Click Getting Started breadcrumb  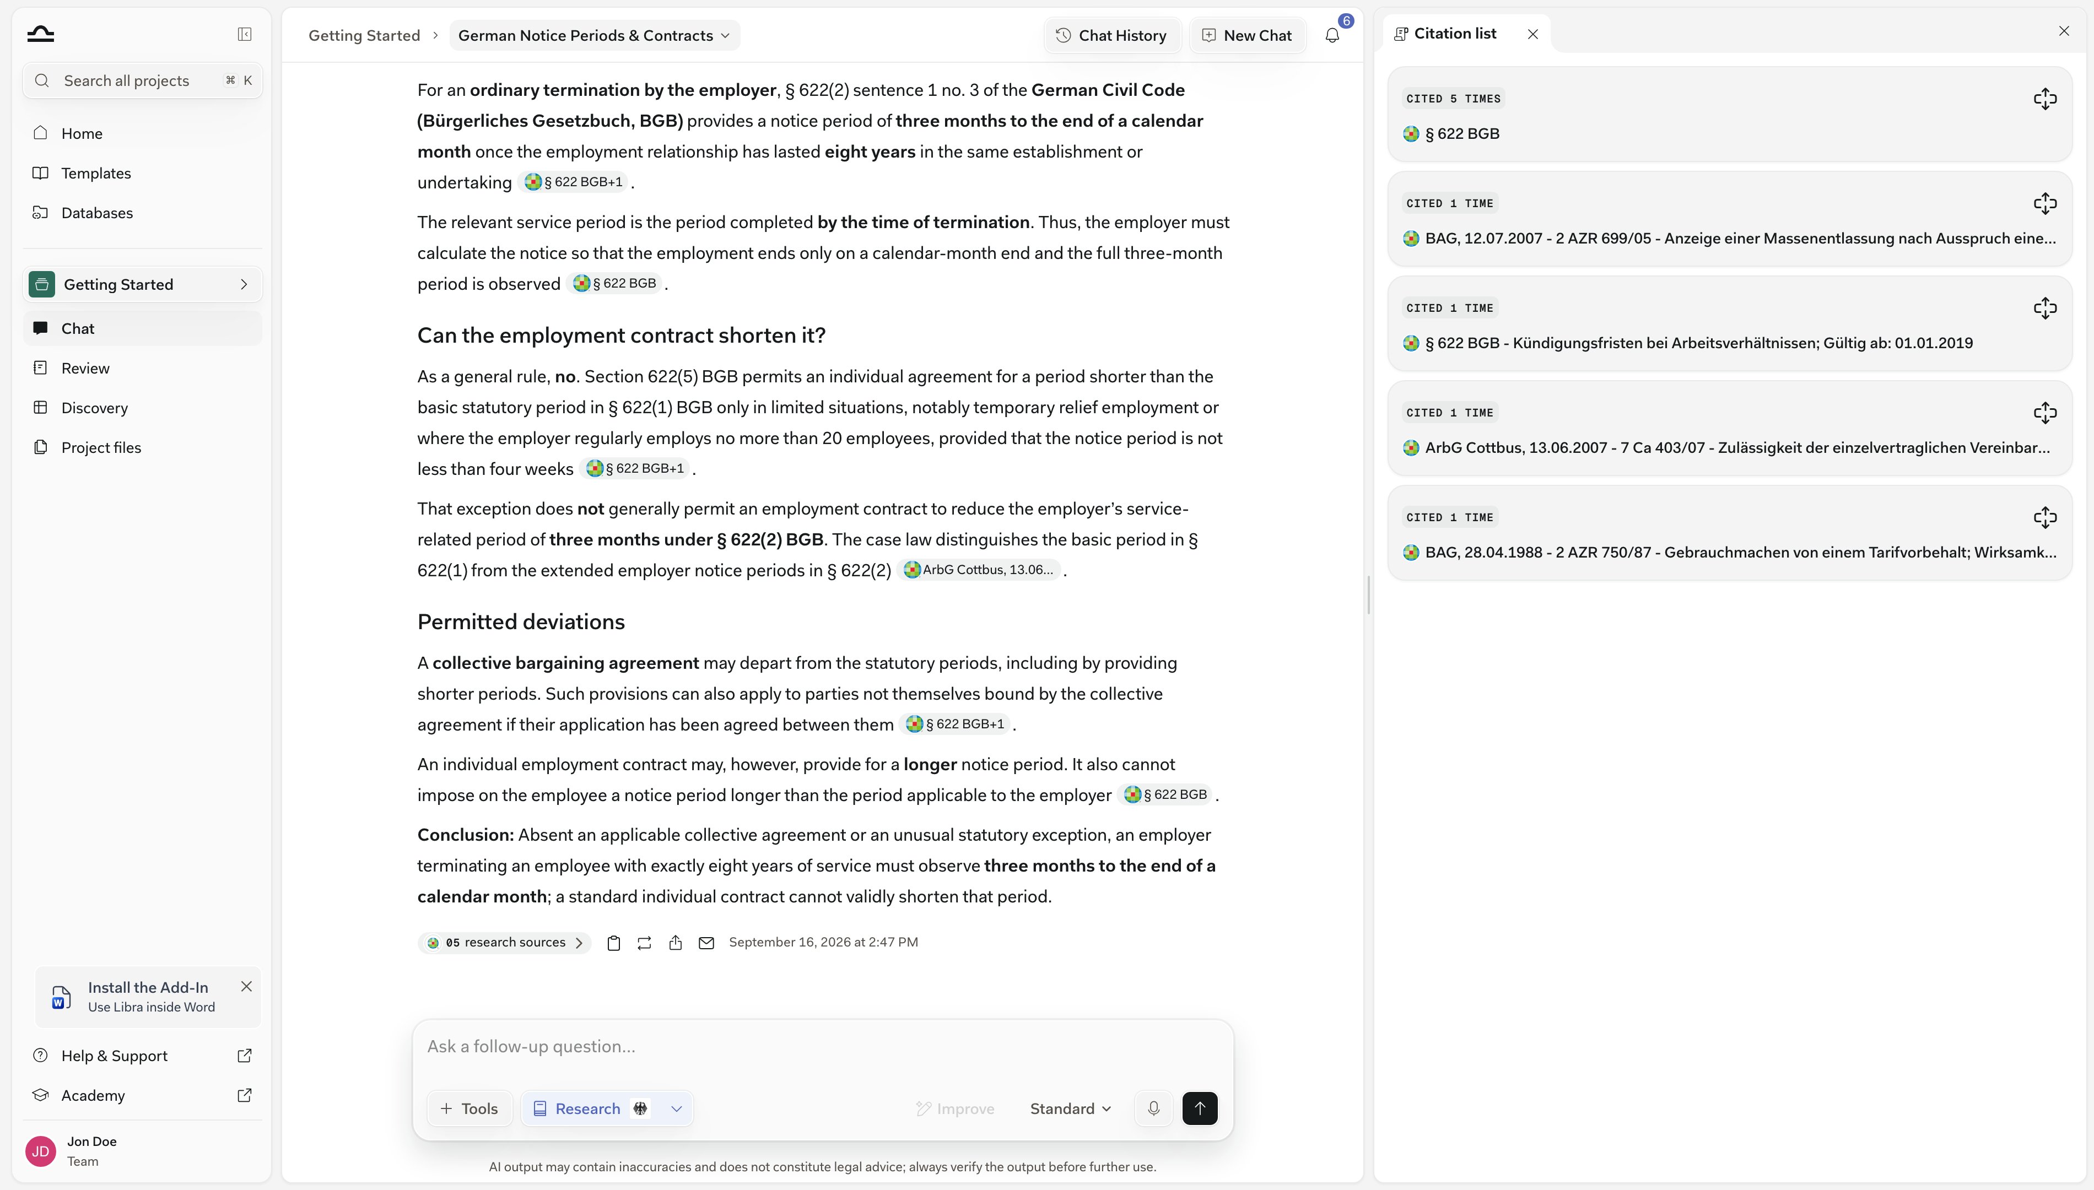pos(364,35)
